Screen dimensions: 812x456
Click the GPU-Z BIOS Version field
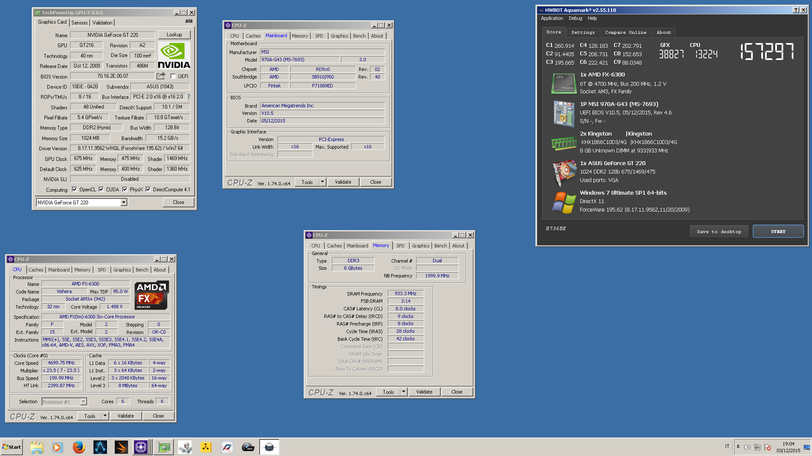pos(112,76)
